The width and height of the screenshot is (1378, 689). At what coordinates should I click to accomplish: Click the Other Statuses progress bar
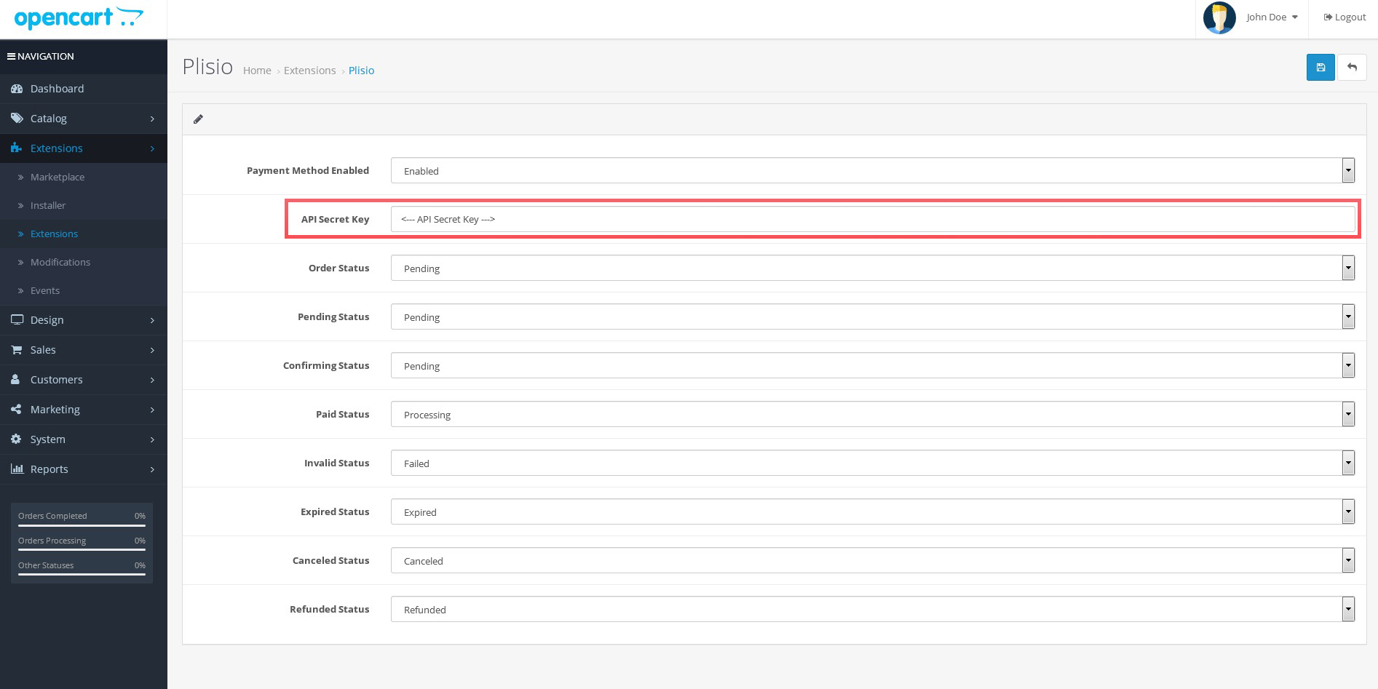click(x=82, y=575)
